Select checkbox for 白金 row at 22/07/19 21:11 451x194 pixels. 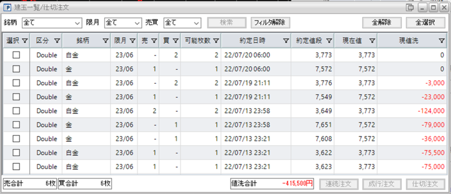coord(16,83)
